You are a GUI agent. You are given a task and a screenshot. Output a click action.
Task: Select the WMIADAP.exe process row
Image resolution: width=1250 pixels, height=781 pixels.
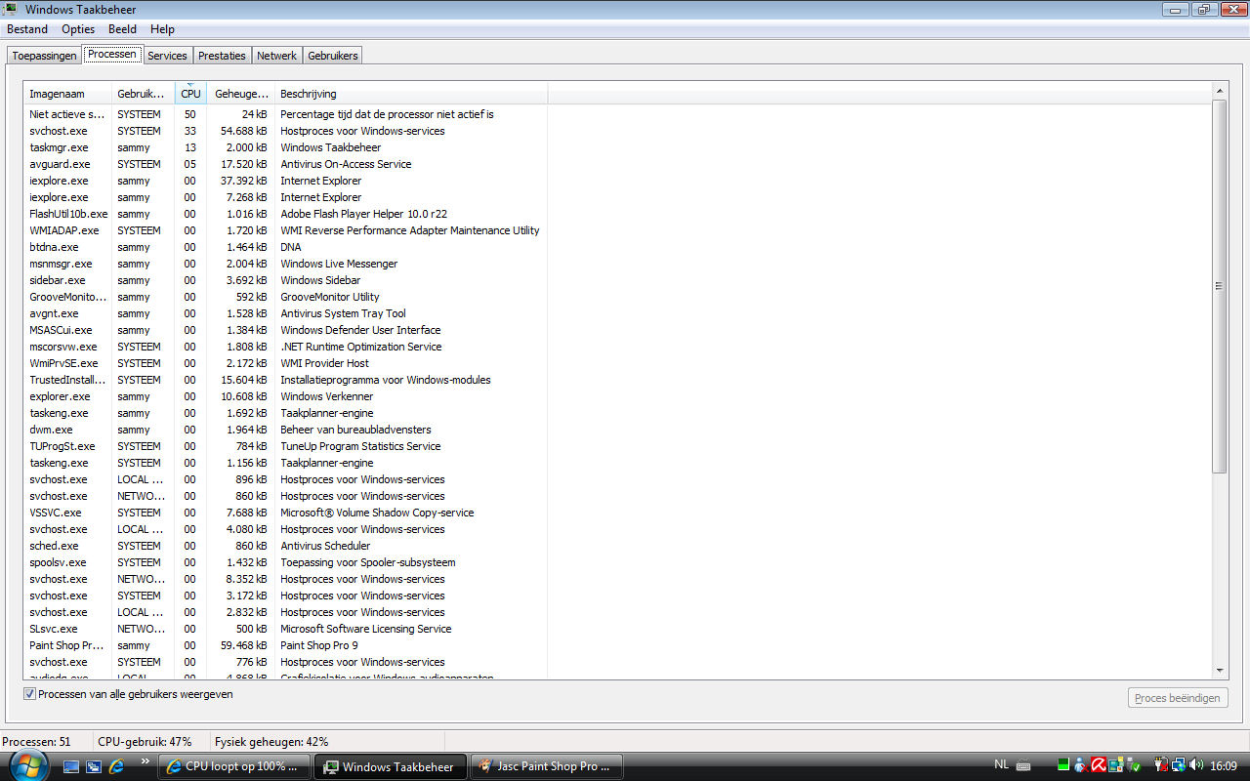[285, 230]
